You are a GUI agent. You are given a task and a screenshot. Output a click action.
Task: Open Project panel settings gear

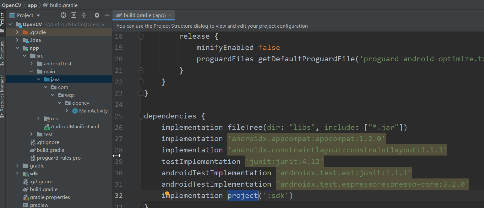point(97,15)
